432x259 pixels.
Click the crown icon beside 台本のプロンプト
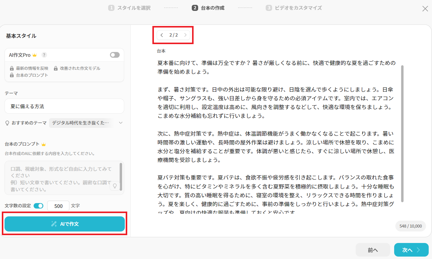point(44,144)
